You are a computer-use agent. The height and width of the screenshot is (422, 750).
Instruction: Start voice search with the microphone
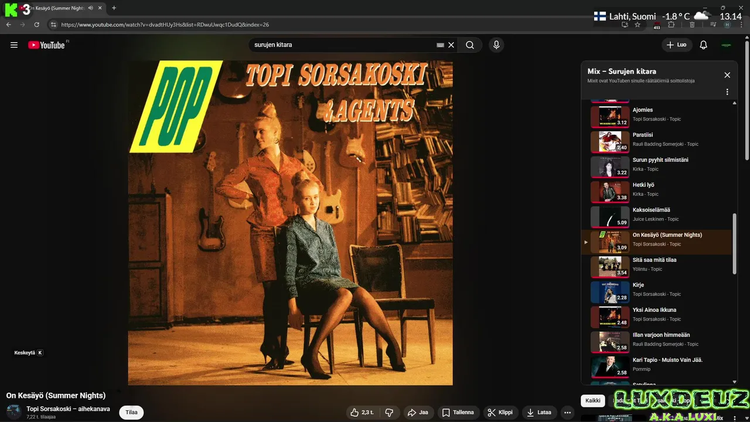click(x=496, y=45)
